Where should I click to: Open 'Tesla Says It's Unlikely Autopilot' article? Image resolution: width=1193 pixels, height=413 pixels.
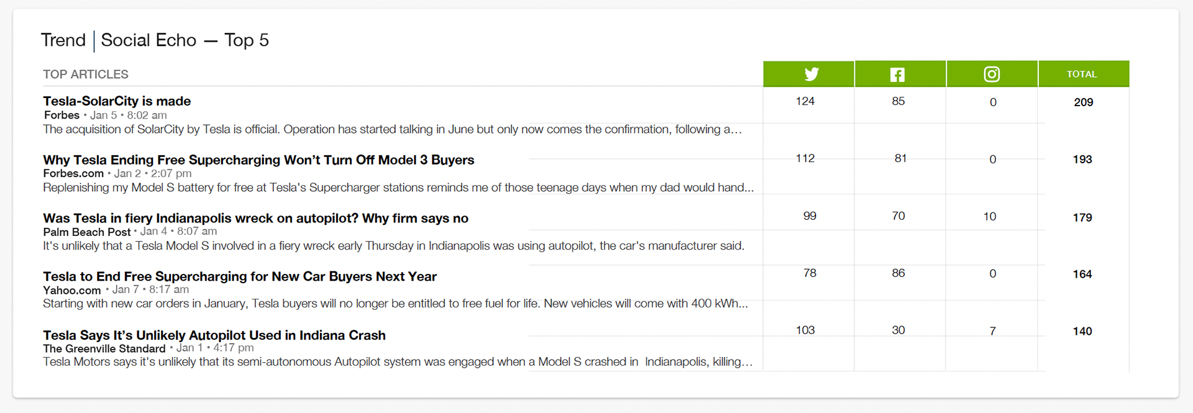pos(214,335)
